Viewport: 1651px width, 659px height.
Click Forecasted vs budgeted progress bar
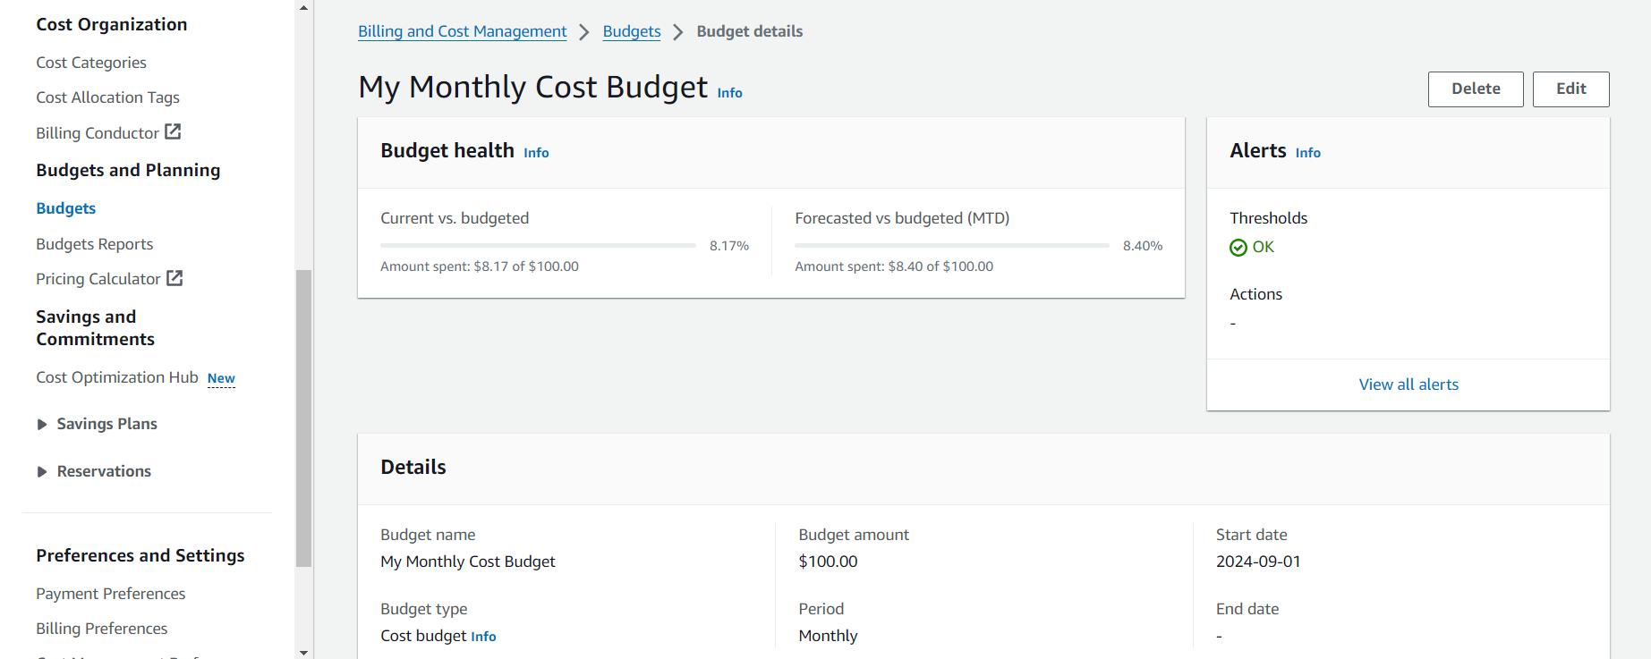[x=952, y=245]
